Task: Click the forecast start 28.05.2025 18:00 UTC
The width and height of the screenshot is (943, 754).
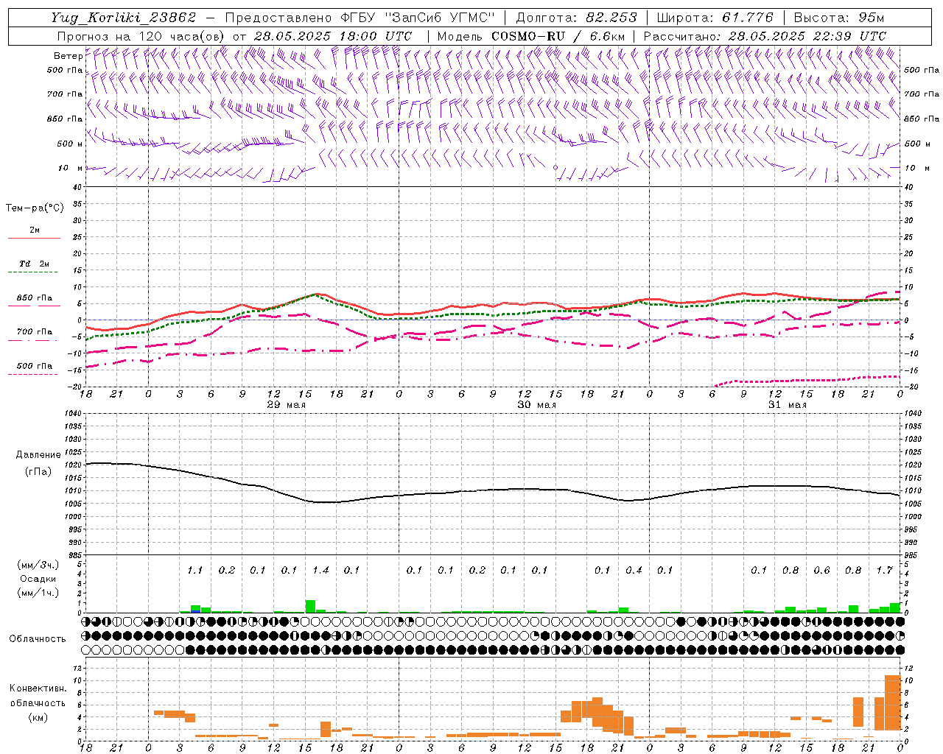Action: click(333, 36)
